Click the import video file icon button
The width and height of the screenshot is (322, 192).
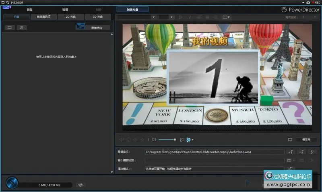[x=10, y=27]
